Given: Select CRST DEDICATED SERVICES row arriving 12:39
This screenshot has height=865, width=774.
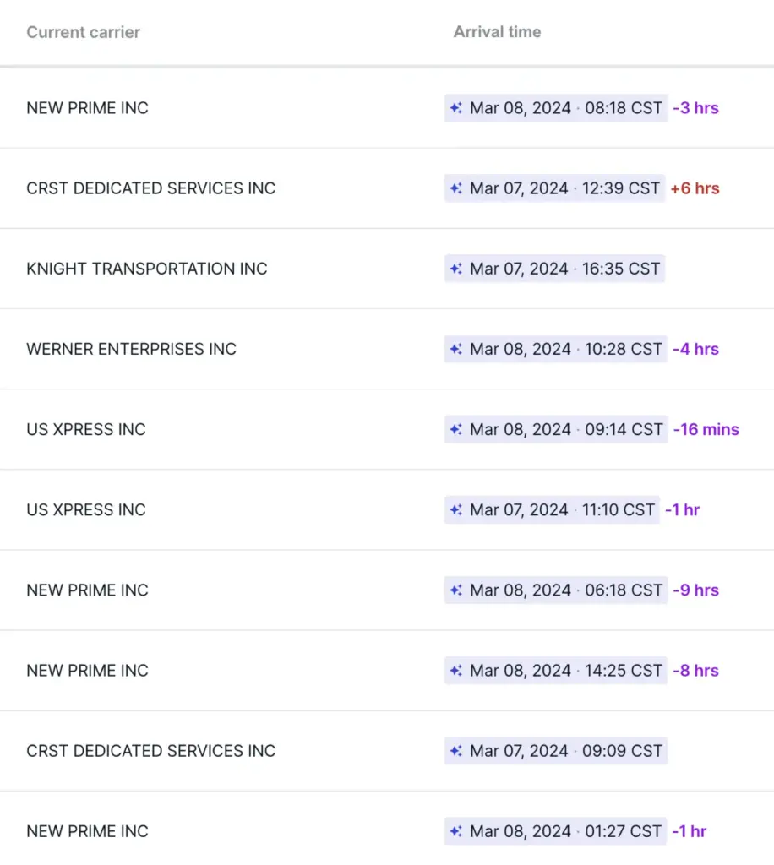Looking at the screenshot, I should coord(151,188).
